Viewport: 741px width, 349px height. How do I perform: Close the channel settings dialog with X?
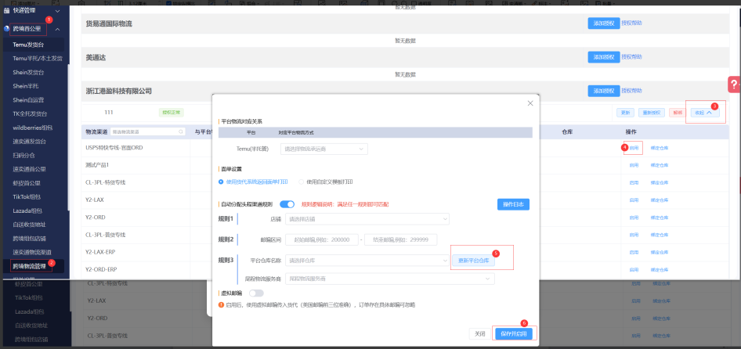point(530,103)
